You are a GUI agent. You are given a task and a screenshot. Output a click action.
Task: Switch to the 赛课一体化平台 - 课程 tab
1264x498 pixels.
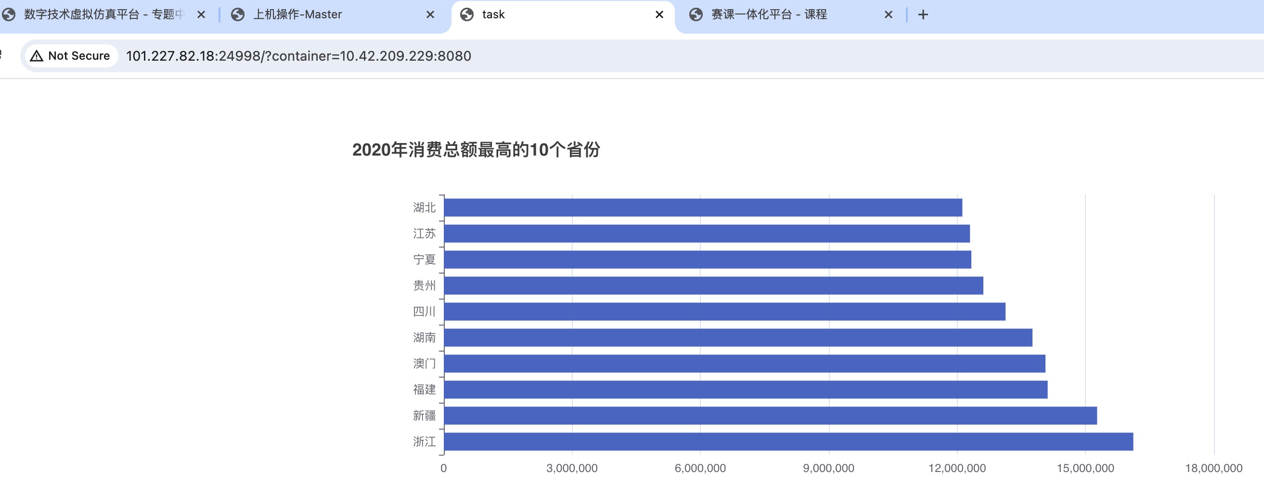point(780,15)
